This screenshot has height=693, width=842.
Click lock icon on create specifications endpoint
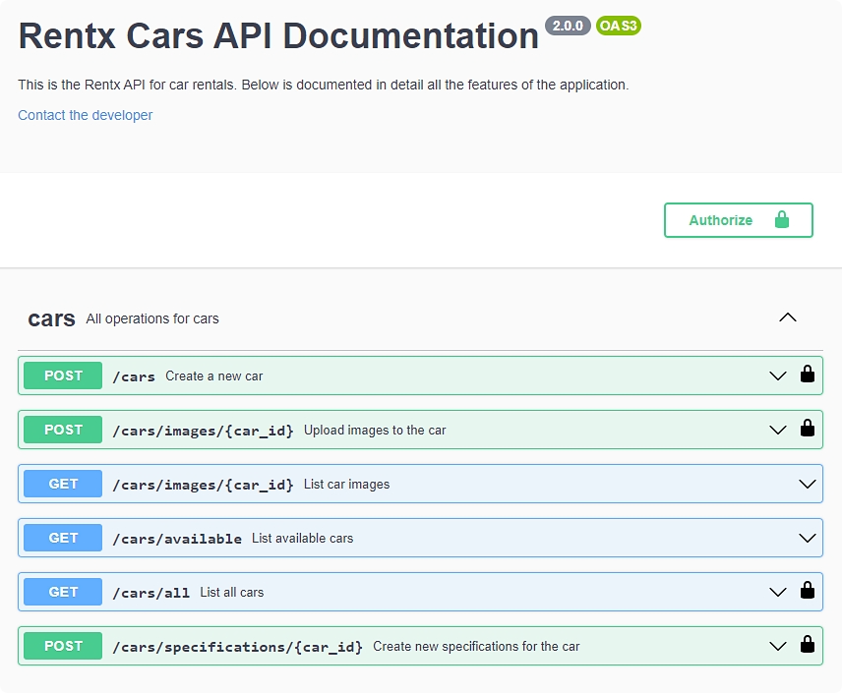pyautogui.click(x=807, y=645)
